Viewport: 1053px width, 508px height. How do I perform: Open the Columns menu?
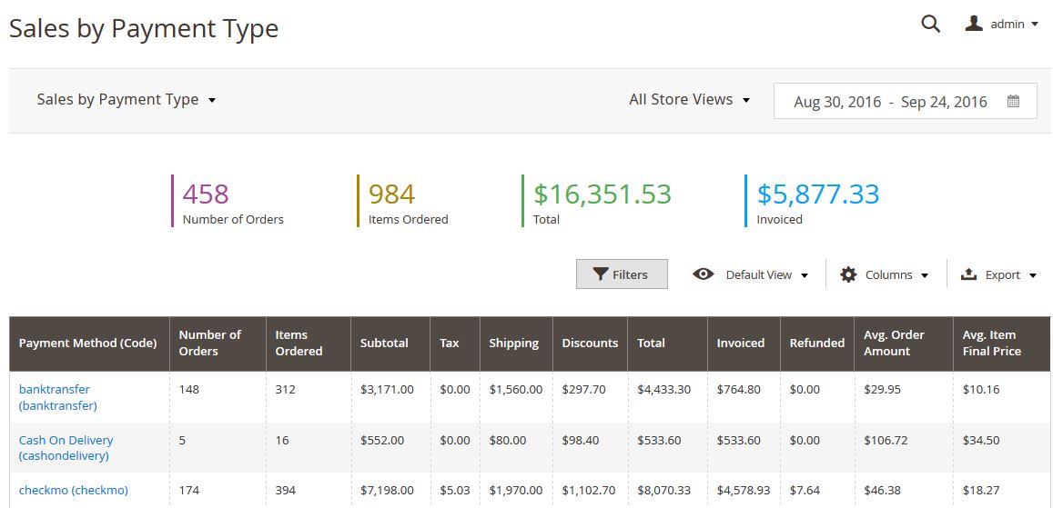[888, 274]
